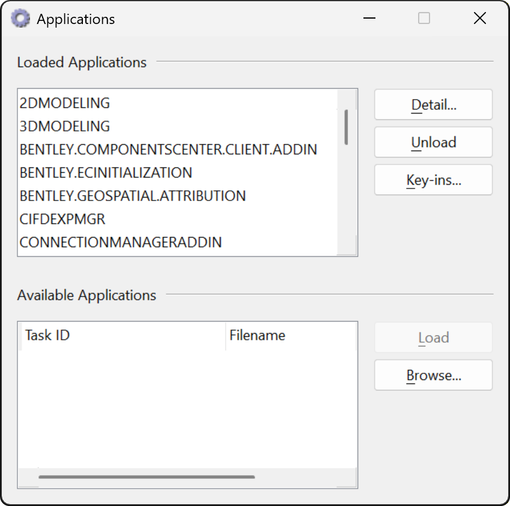Select 3DMODELING in loaded applications list

click(x=178, y=126)
